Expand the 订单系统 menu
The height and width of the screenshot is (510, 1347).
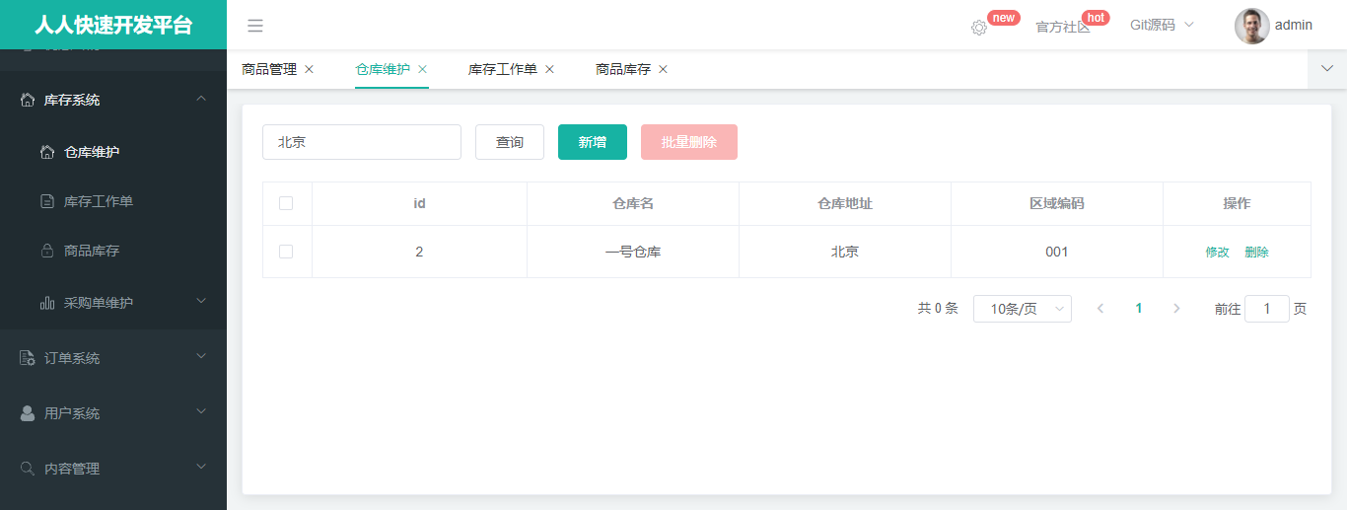201,356
